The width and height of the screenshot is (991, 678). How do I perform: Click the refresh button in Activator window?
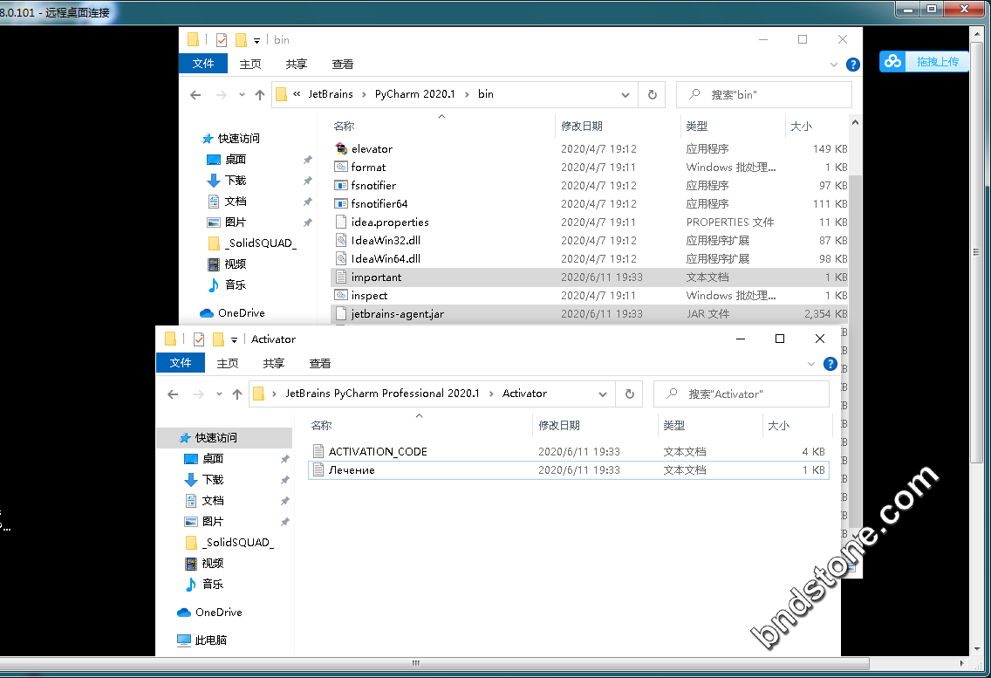point(629,394)
